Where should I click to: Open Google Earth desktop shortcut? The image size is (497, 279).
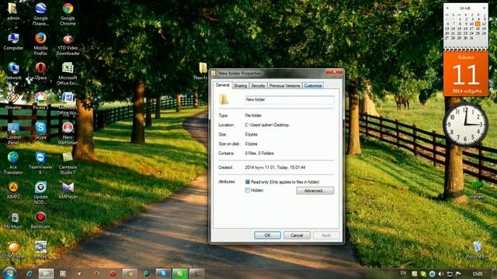(40, 14)
